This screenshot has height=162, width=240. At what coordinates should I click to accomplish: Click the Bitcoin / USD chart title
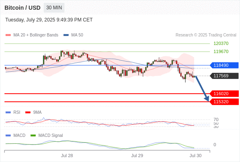coord(22,8)
